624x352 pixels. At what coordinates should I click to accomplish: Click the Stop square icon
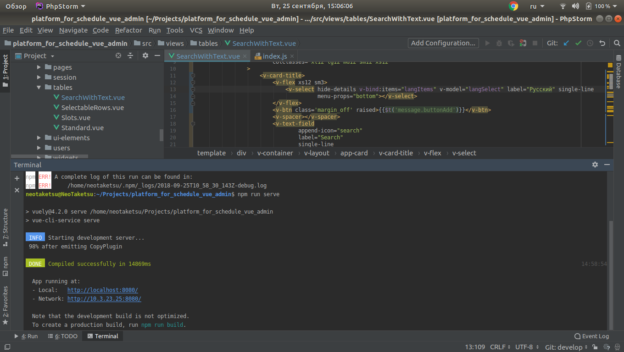(x=535, y=43)
